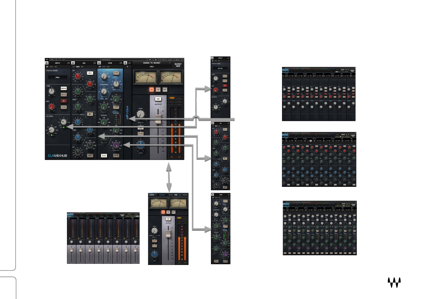The width and height of the screenshot is (423, 299).
Task: Click the solo speaker icon in expanded EQ module
Action: click(225, 159)
